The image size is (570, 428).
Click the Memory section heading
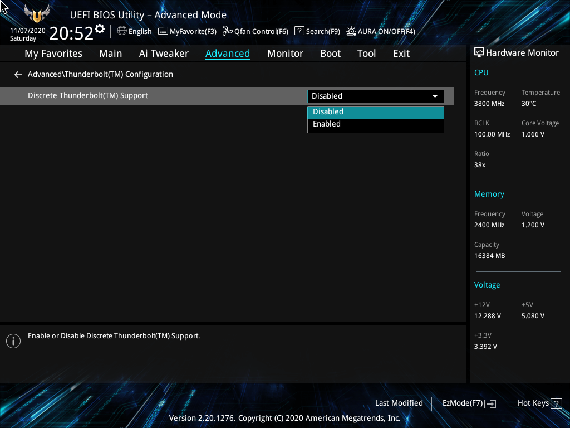pos(489,194)
